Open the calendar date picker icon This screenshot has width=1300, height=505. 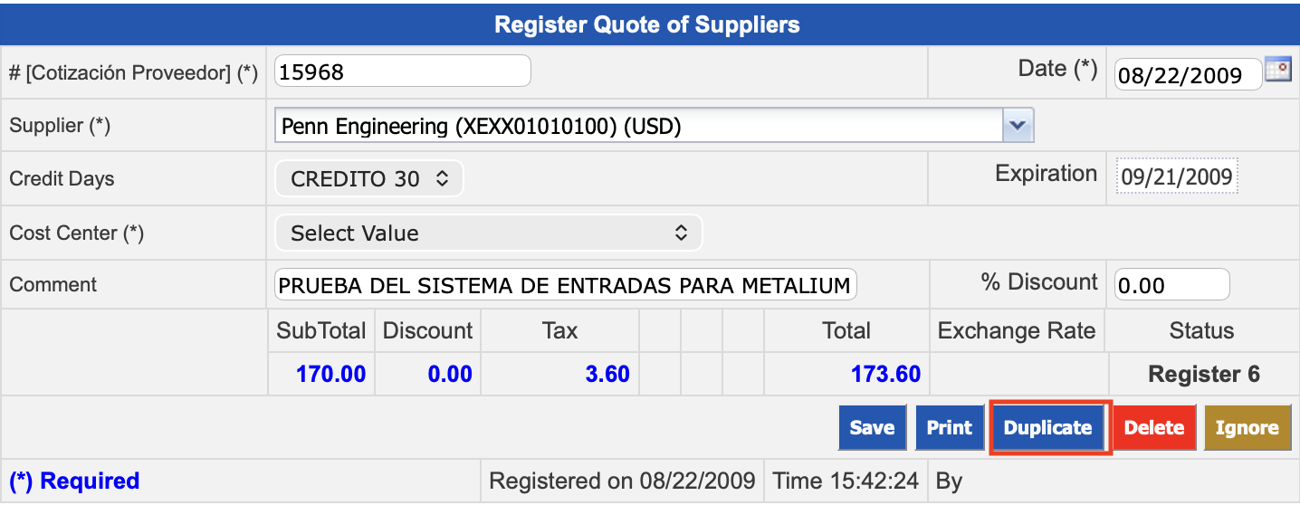(x=1277, y=70)
